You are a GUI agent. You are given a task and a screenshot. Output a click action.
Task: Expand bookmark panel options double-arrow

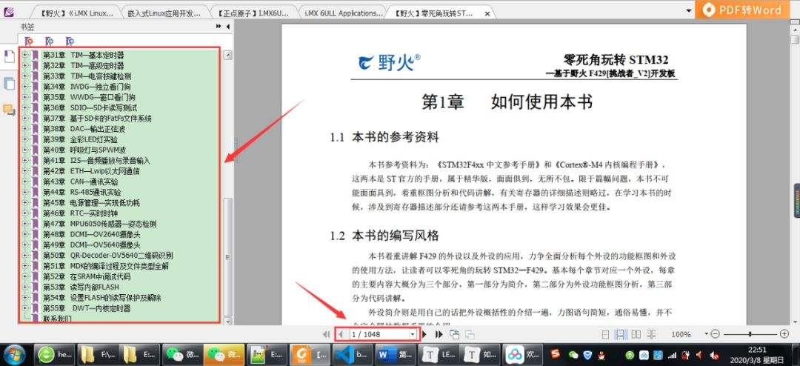coord(219,27)
